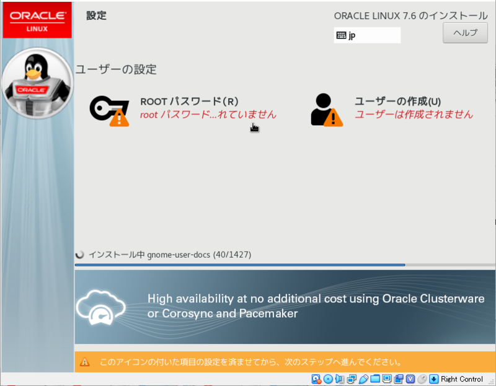Viewport: 496px width, 386px height.
Task: Click the 'インストール中 gnome-user-docs (40/1427)' status
Action: pyautogui.click(x=170, y=255)
